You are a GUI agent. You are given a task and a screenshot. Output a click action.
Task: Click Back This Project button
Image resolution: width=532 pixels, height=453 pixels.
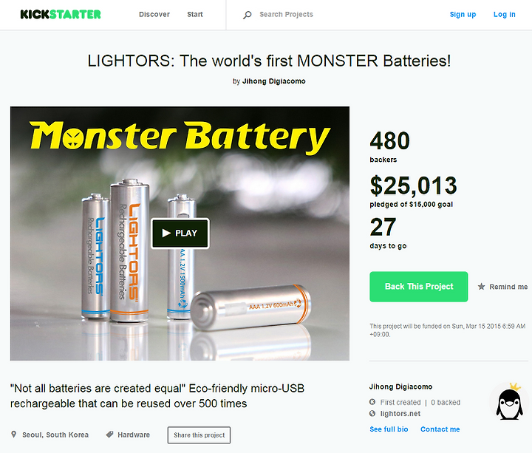pos(419,287)
